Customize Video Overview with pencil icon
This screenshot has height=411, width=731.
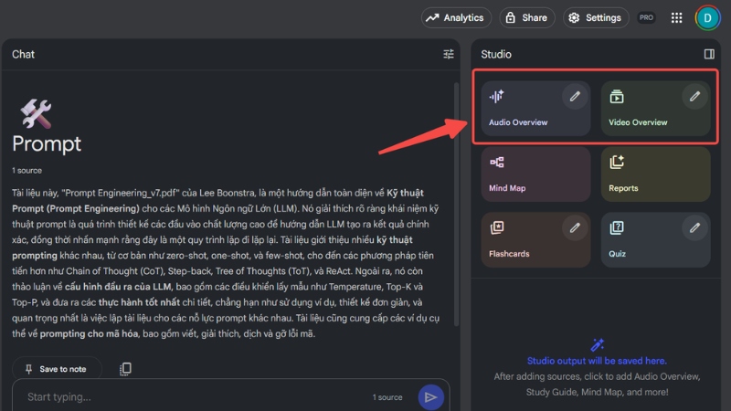[x=695, y=96]
